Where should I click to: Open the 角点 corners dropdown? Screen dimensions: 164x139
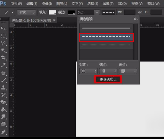[x=128, y=71]
